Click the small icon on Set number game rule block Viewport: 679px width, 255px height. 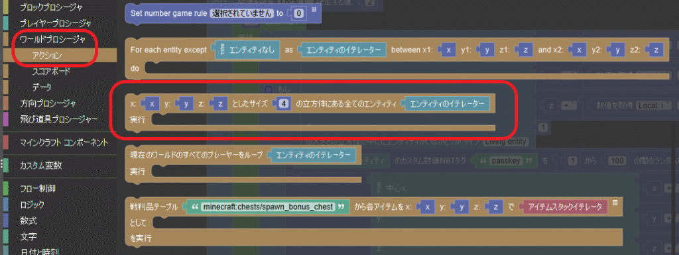pos(314,9)
